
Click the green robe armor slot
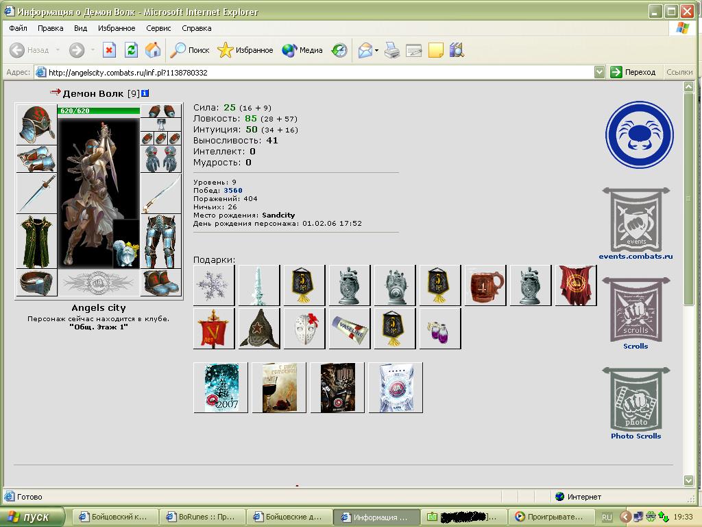[x=36, y=241]
